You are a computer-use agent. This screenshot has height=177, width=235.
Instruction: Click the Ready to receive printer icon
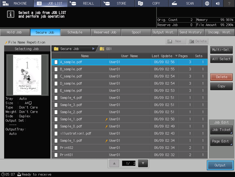[x=19, y=174]
